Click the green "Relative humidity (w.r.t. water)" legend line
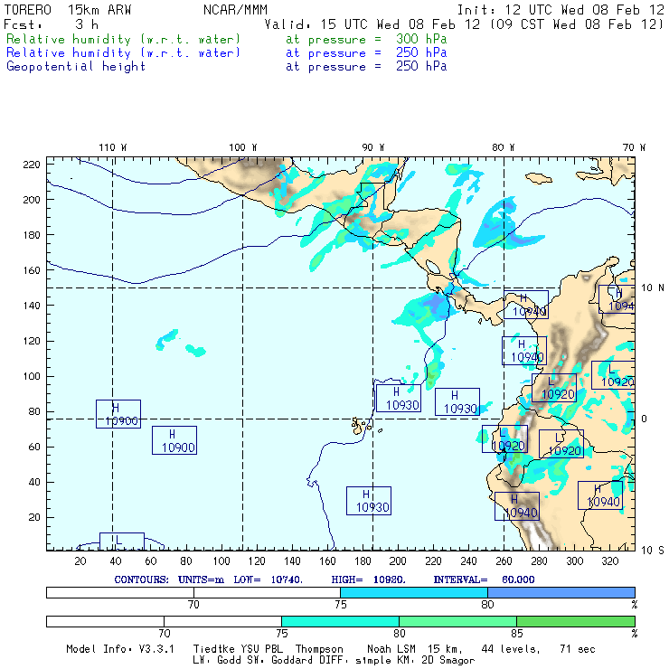 click(123, 39)
